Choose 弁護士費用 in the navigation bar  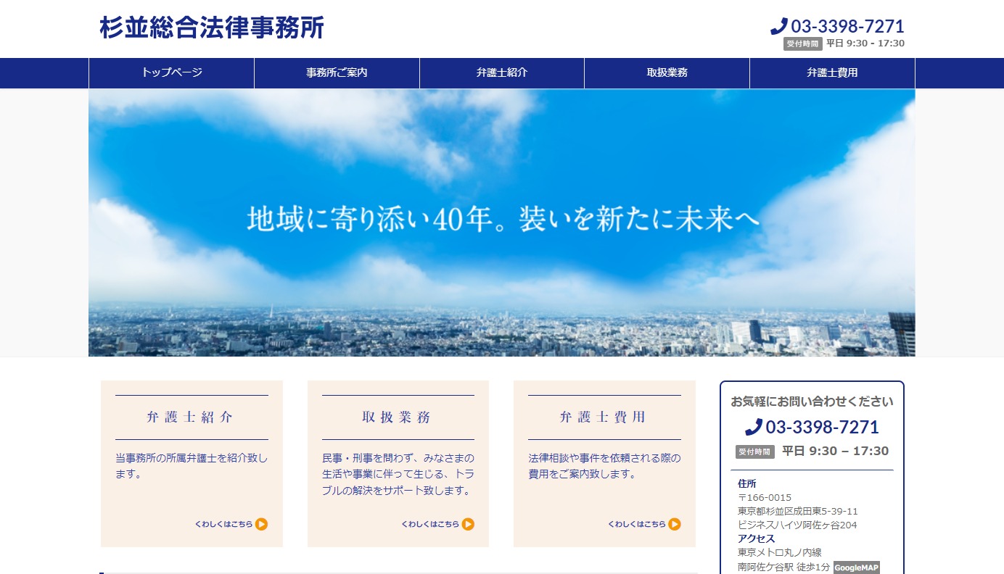coord(832,72)
